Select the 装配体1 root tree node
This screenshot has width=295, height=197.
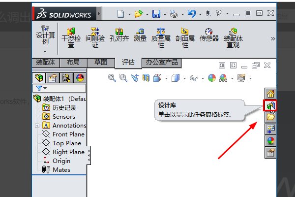(59, 98)
